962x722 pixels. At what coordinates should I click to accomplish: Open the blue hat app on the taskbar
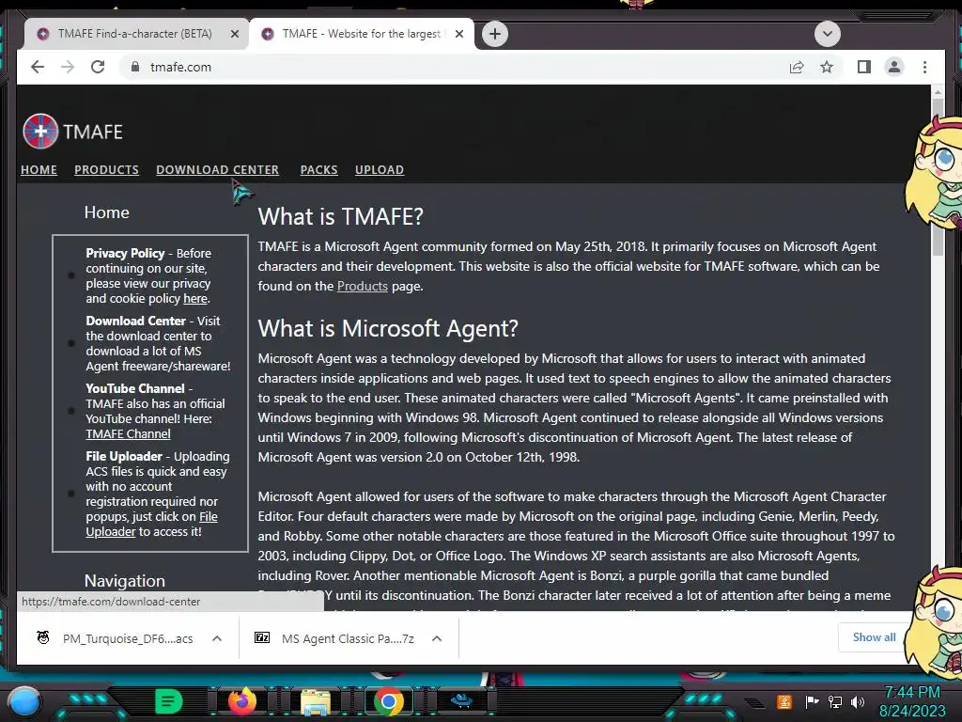pyautogui.click(x=461, y=699)
